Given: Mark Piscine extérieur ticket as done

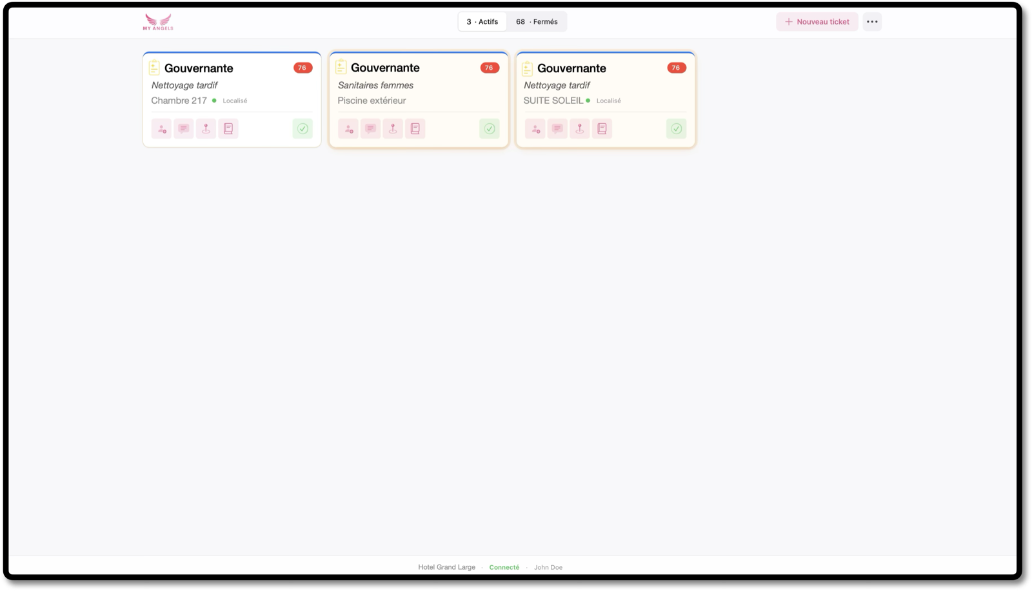Looking at the screenshot, I should tap(490, 128).
